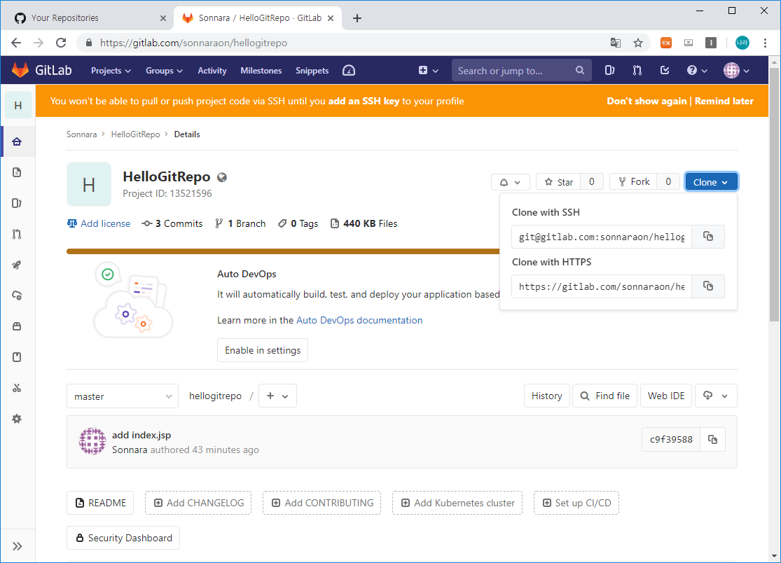Viewport: 781px width, 563px height.
Task: Click the Chrome translate icon in address bar
Action: tap(616, 43)
